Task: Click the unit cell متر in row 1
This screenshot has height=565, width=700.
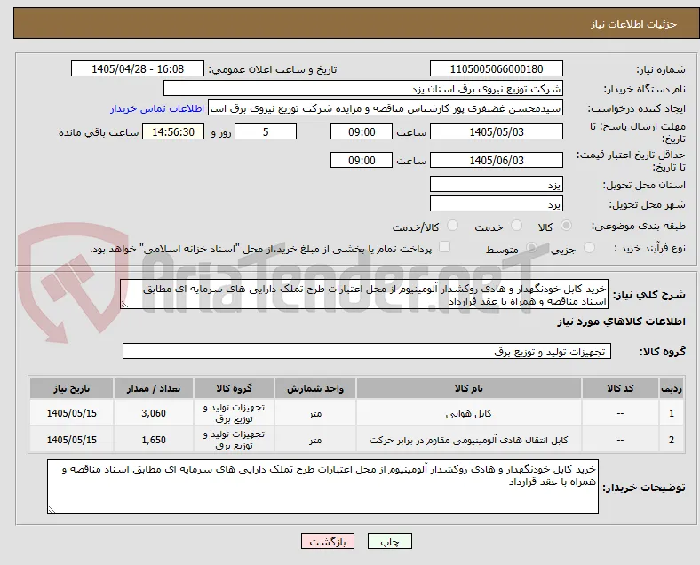Action: tap(315, 413)
